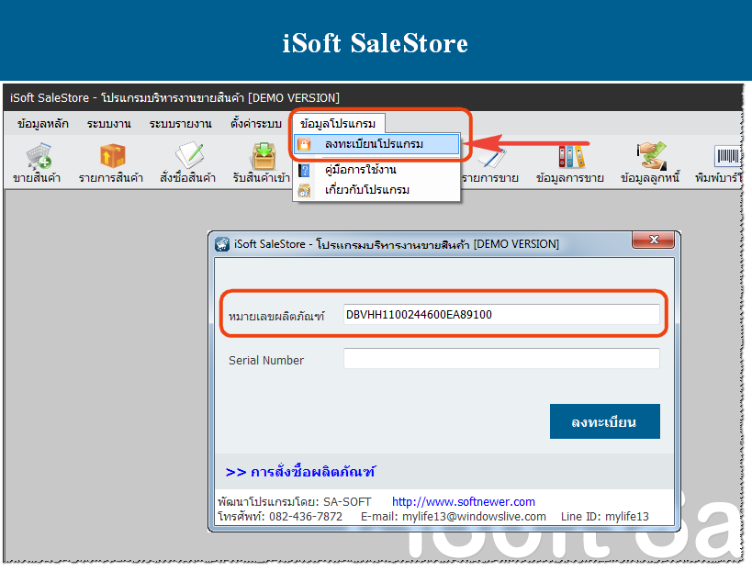The image size is (752, 571).
Task: Click the ลงทะเบียน register button
Action: pyautogui.click(x=605, y=421)
